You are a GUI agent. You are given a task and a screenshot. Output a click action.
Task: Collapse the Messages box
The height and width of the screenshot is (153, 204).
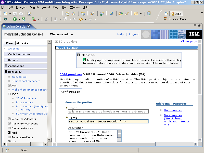[78, 55]
